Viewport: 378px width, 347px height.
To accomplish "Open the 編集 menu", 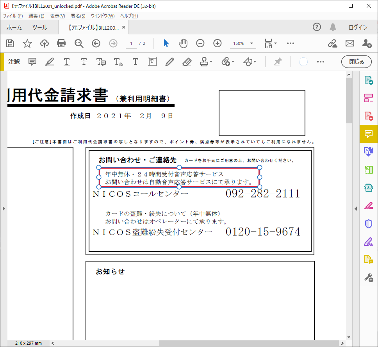I will [x=36, y=16].
